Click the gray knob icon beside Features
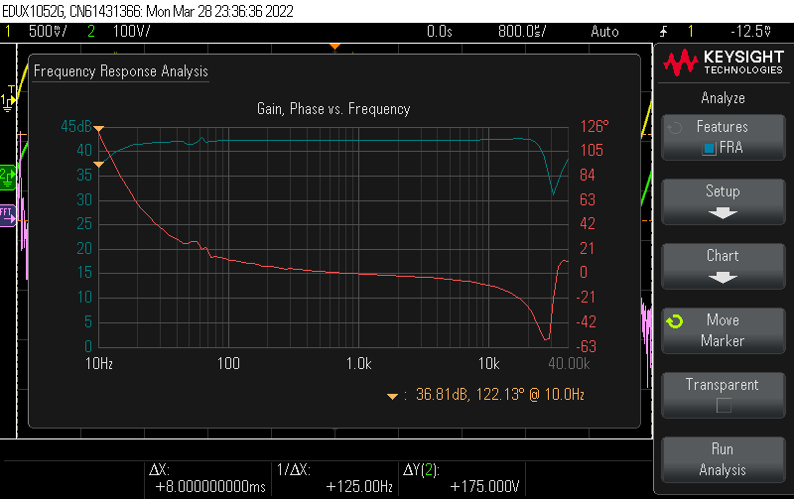 tap(675, 128)
